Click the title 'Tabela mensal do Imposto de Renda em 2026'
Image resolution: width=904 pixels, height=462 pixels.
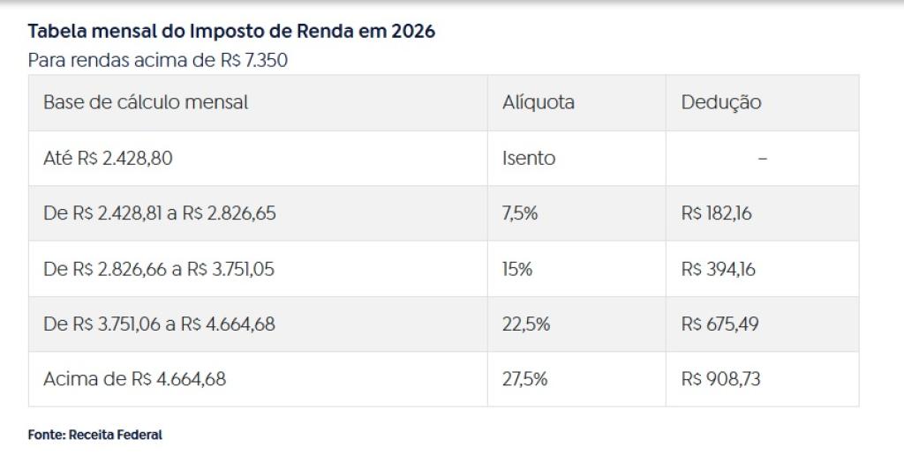[x=231, y=31]
